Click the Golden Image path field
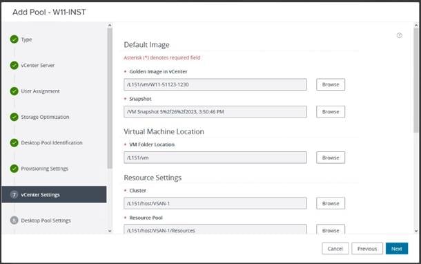The width and height of the screenshot is (421, 264). point(215,84)
